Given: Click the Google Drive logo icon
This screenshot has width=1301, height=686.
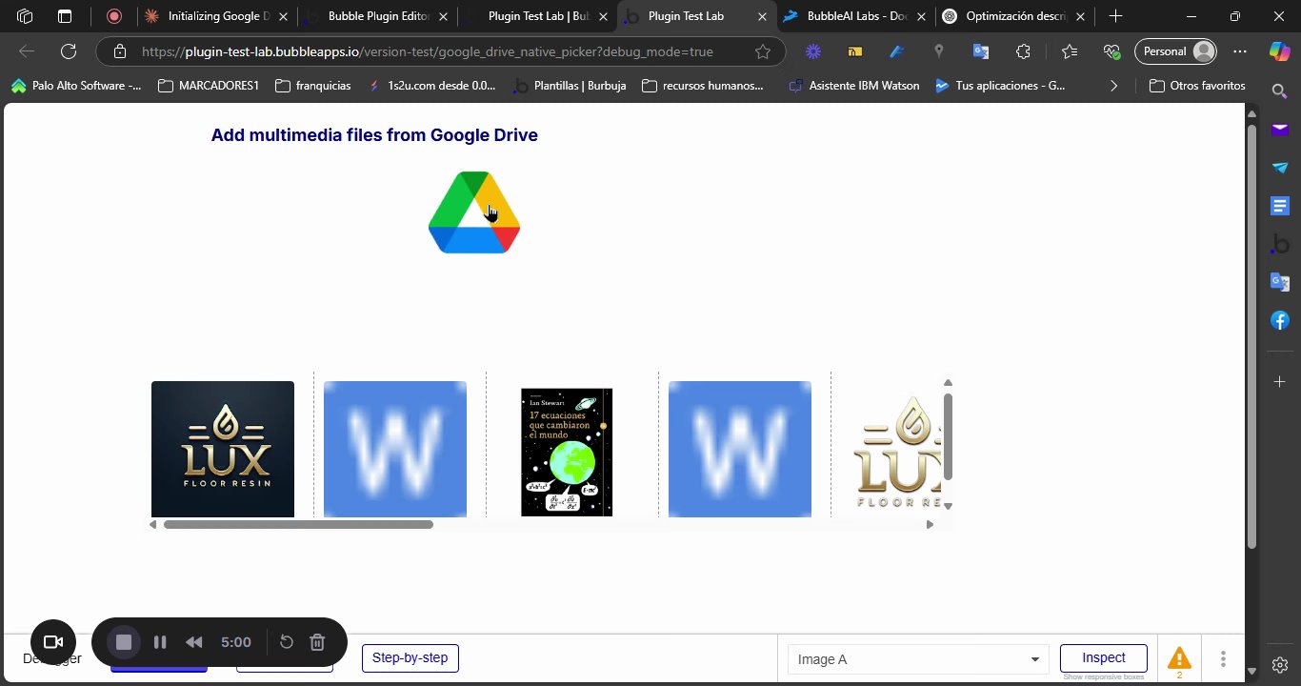Looking at the screenshot, I should 474,212.
